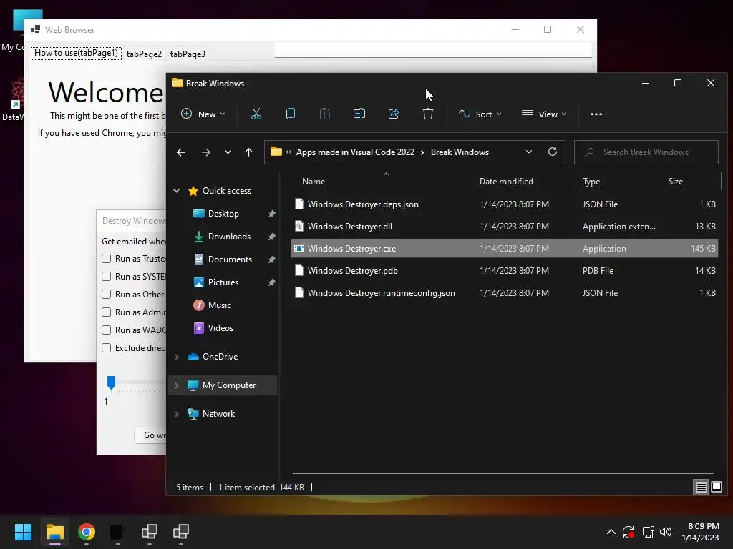Switch to How to use(tabPage1) tab

tap(76, 53)
